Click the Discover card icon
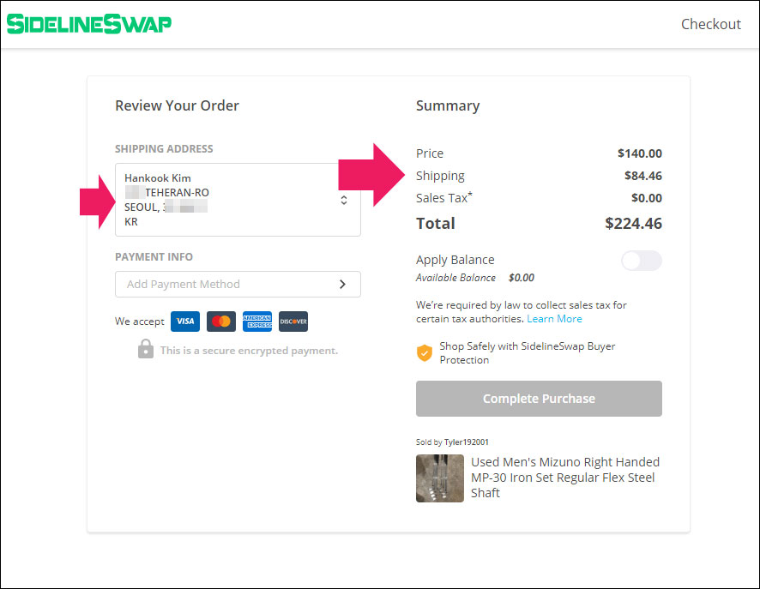 [293, 322]
